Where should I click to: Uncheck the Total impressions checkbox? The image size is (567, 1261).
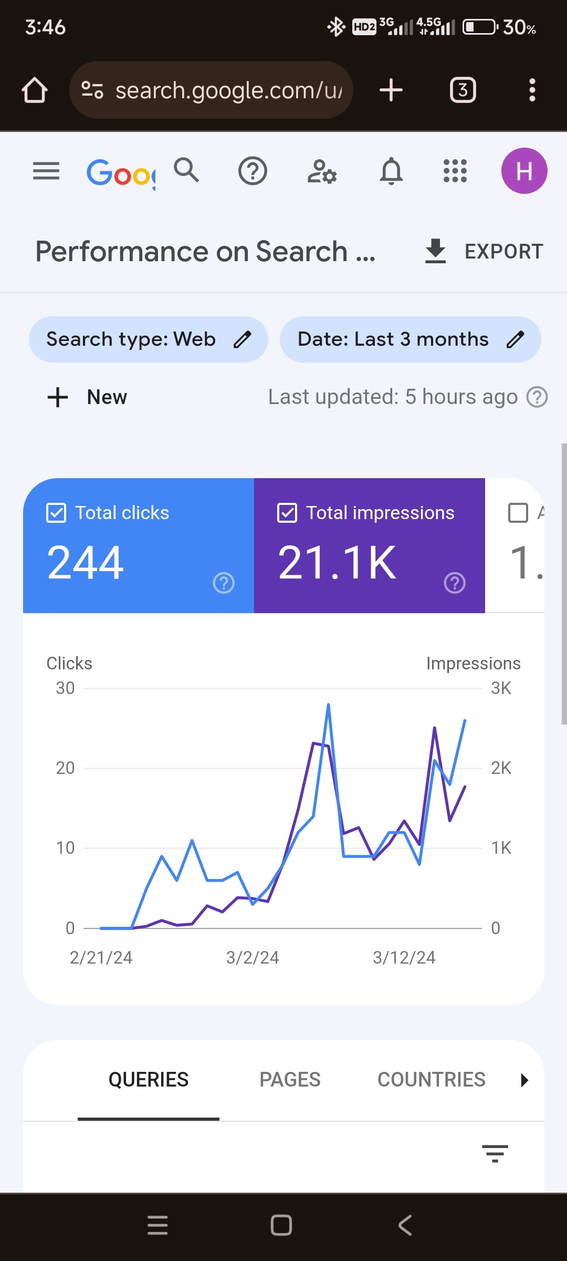[287, 513]
